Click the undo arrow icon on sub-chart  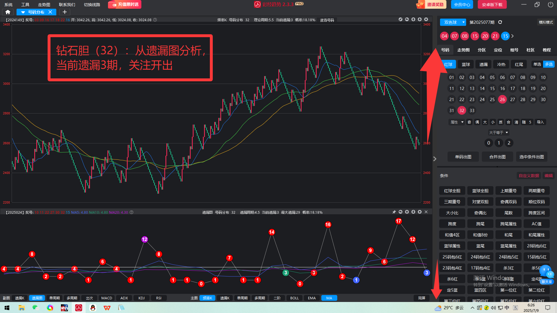click(401, 212)
